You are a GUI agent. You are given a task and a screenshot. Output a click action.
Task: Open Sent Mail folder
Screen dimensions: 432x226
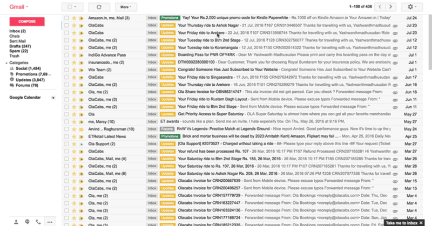point(18,41)
